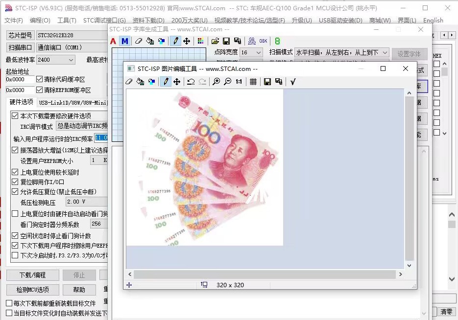Toggle 允许低压复位 checkbox
This screenshot has height=320, width=458.
click(15, 192)
